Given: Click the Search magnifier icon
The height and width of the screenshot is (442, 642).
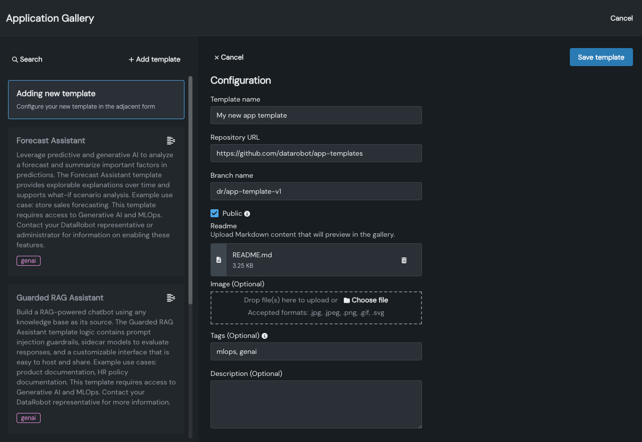Looking at the screenshot, I should [x=15, y=60].
